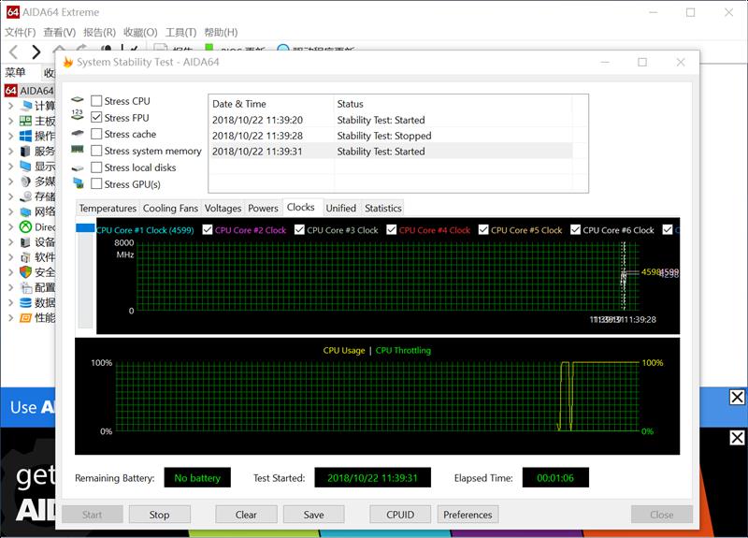Image resolution: width=748 pixels, height=538 pixels.
Task: Enable the Stress CPU checkbox
Action: [x=96, y=101]
